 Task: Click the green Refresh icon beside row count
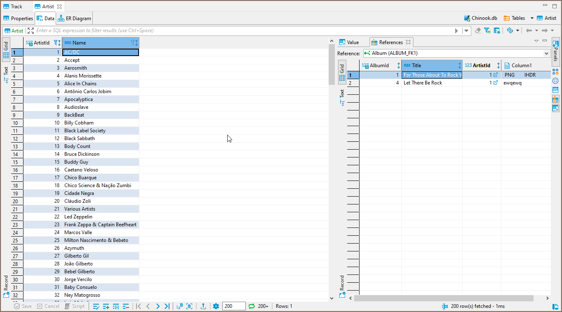[252, 306]
